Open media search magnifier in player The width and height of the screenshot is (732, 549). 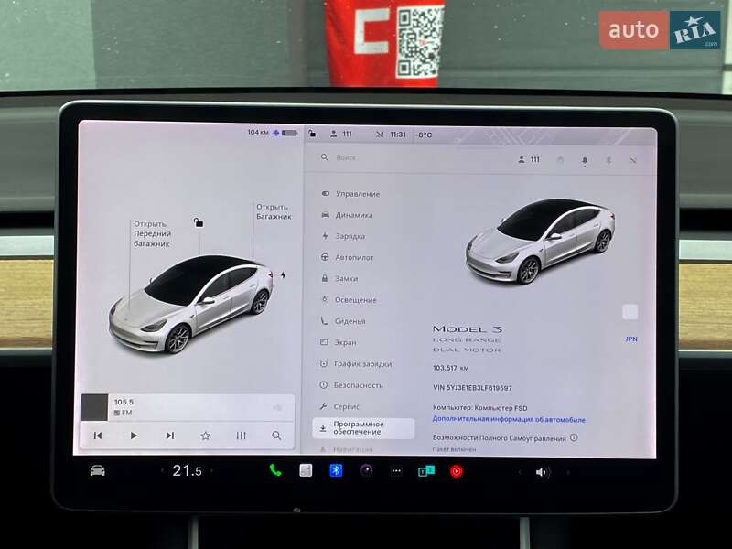[x=275, y=437]
